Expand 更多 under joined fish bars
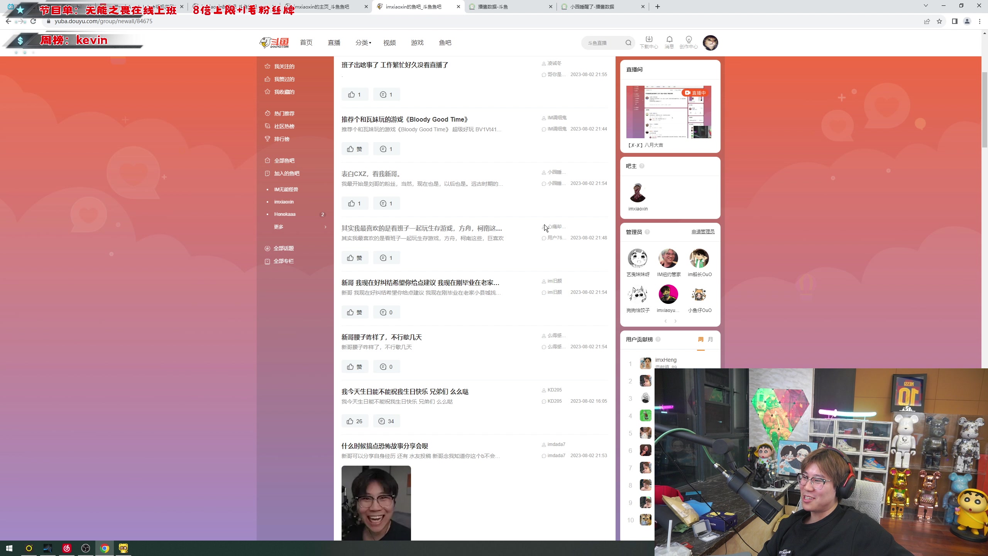This screenshot has height=556, width=988. pos(279,227)
